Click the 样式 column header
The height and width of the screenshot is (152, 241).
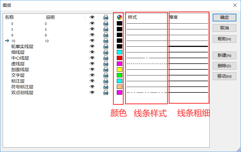(x=132, y=17)
